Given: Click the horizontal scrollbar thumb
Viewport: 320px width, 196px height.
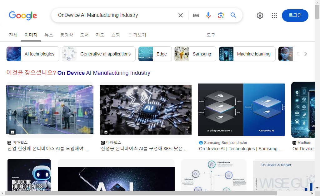Looking at the screenshot, I should (141, 194).
